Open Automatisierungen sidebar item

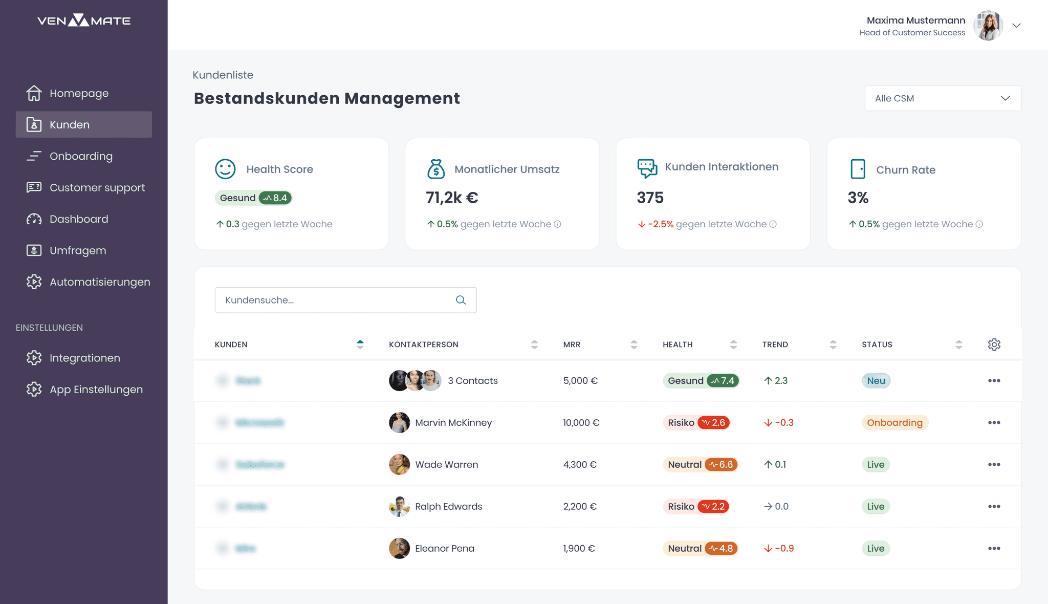pyautogui.click(x=99, y=282)
